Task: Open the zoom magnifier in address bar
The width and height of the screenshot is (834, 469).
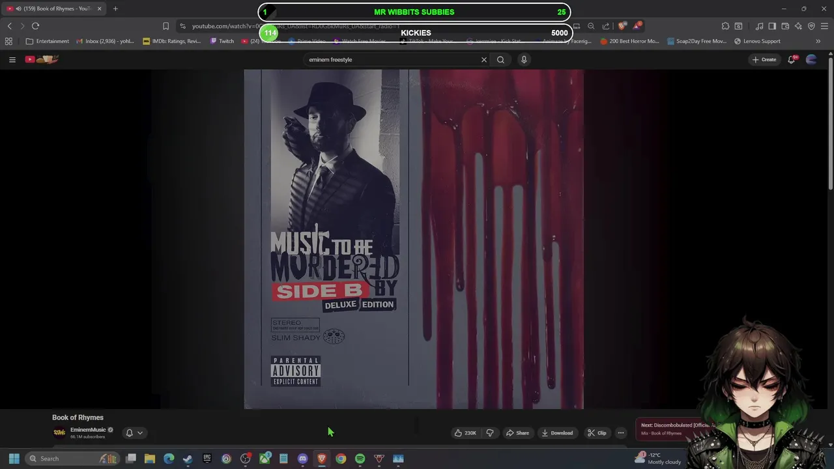Action: coord(591,26)
